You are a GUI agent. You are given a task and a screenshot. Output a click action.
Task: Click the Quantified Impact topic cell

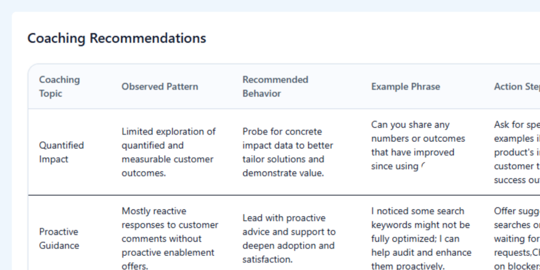click(61, 152)
